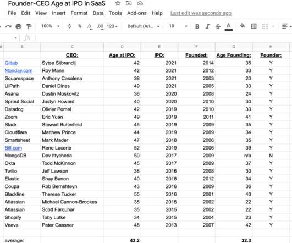Select the 'Stewart Butterfield' cell
Viewport: 292px width, 243px height.
tap(72, 125)
